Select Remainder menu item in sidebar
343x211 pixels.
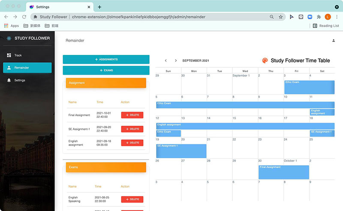[x=27, y=68]
